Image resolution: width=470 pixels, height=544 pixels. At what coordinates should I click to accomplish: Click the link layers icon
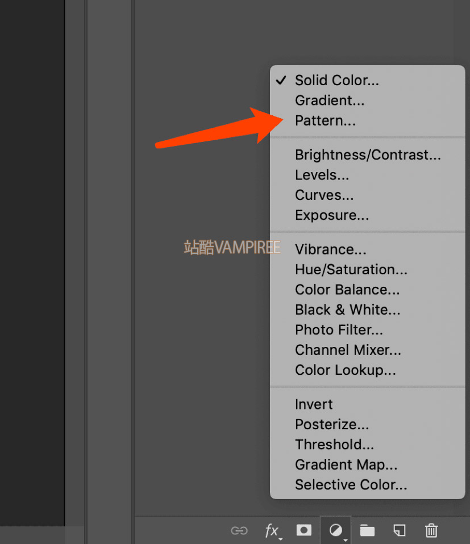239,530
